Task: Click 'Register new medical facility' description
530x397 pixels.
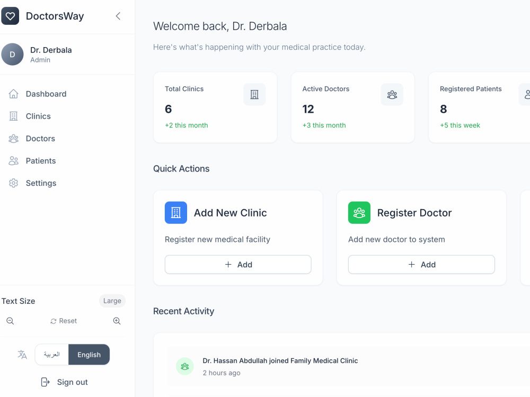Action: [218, 239]
